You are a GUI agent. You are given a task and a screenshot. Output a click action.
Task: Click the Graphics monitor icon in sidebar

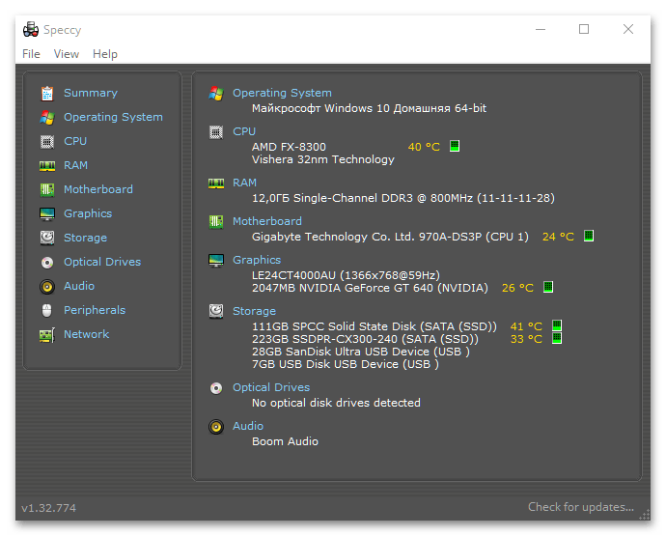(x=47, y=213)
